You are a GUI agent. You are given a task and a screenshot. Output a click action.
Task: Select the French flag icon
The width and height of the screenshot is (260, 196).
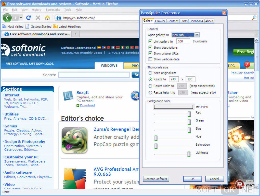tap(113, 48)
